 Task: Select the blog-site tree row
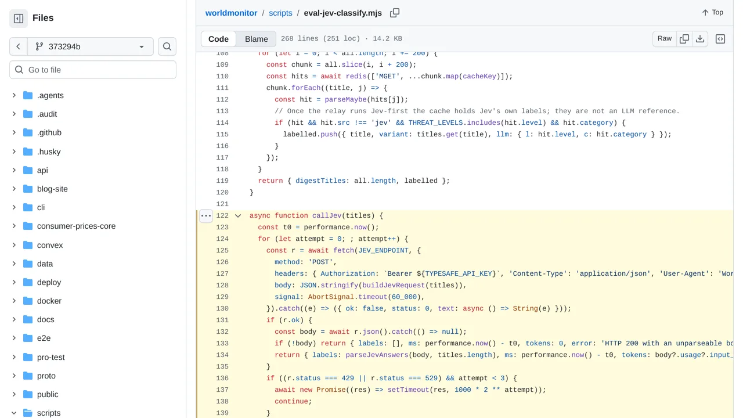click(x=93, y=189)
